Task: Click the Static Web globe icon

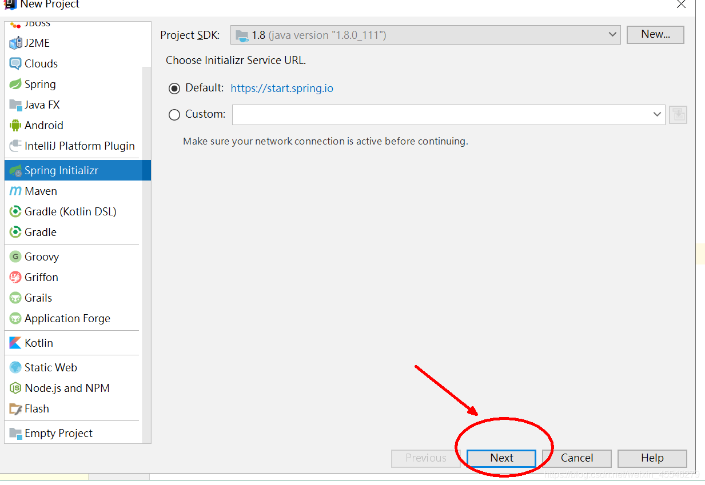Action: pos(15,367)
